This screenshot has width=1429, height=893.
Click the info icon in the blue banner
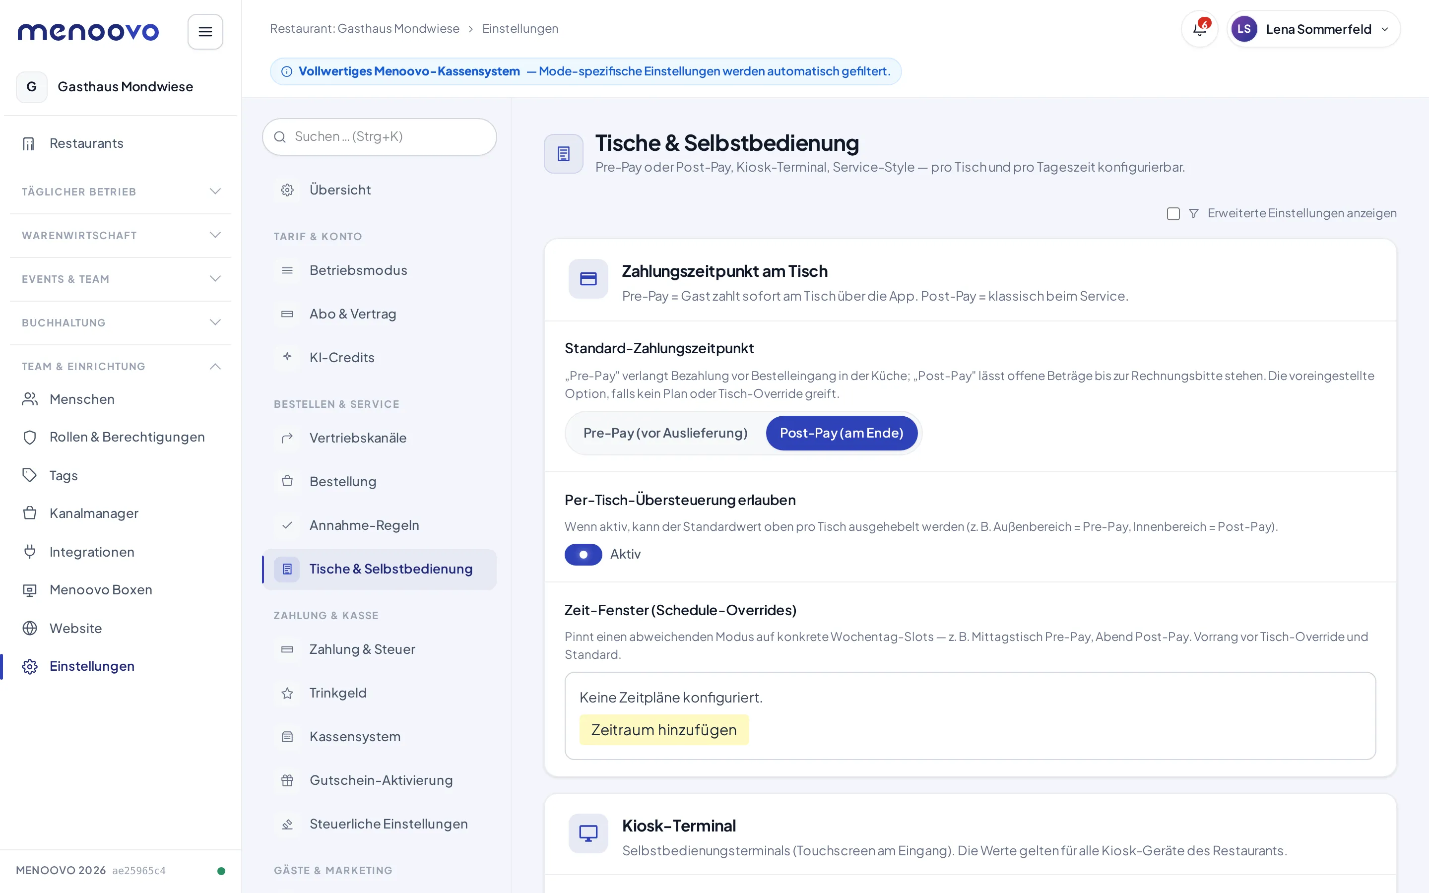286,71
